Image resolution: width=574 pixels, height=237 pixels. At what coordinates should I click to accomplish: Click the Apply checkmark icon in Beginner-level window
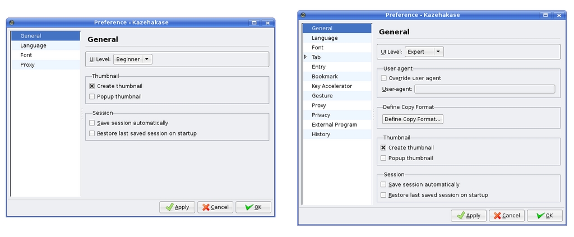coord(169,207)
